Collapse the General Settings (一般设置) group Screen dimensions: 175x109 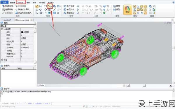(2, 29)
